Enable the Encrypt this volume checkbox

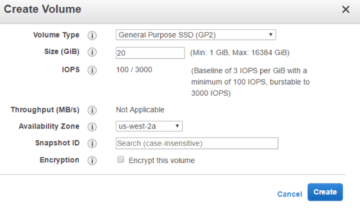120,159
